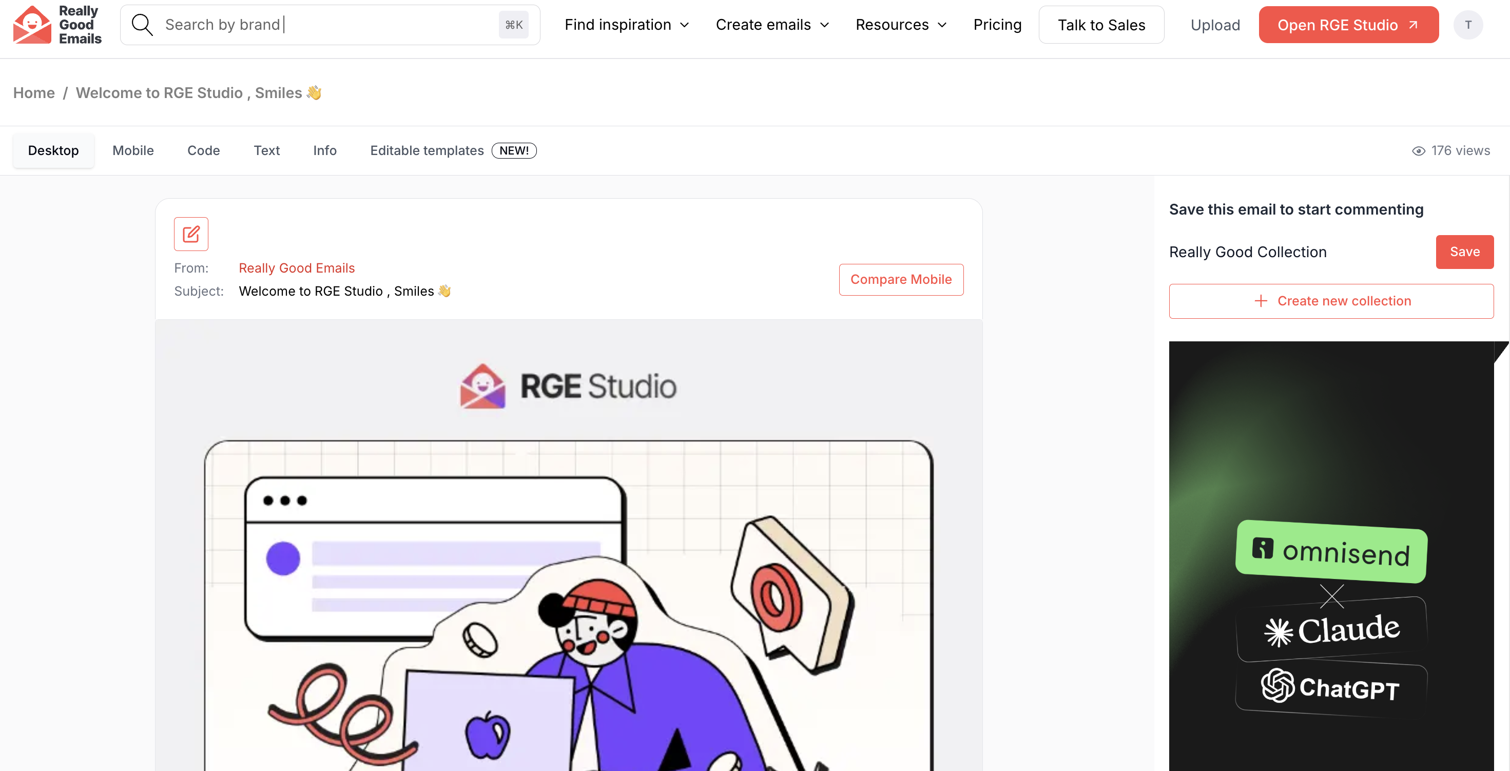The height and width of the screenshot is (771, 1510).
Task: Open the Really Good Emails logo home link
Action: pos(57,25)
